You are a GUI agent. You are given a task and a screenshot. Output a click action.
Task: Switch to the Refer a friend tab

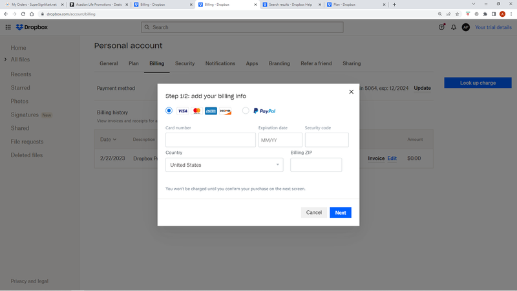[316, 63]
